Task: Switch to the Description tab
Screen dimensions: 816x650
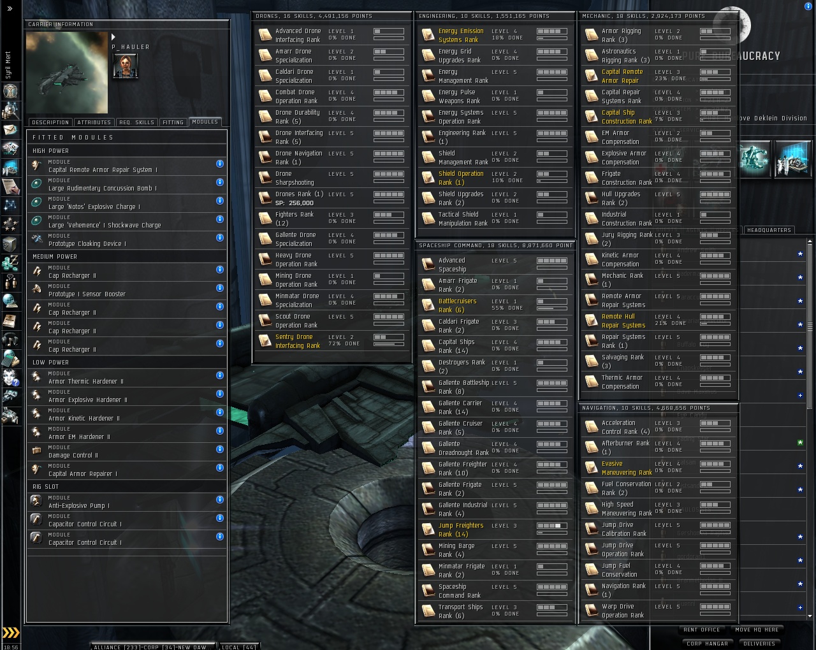Action: click(50, 122)
